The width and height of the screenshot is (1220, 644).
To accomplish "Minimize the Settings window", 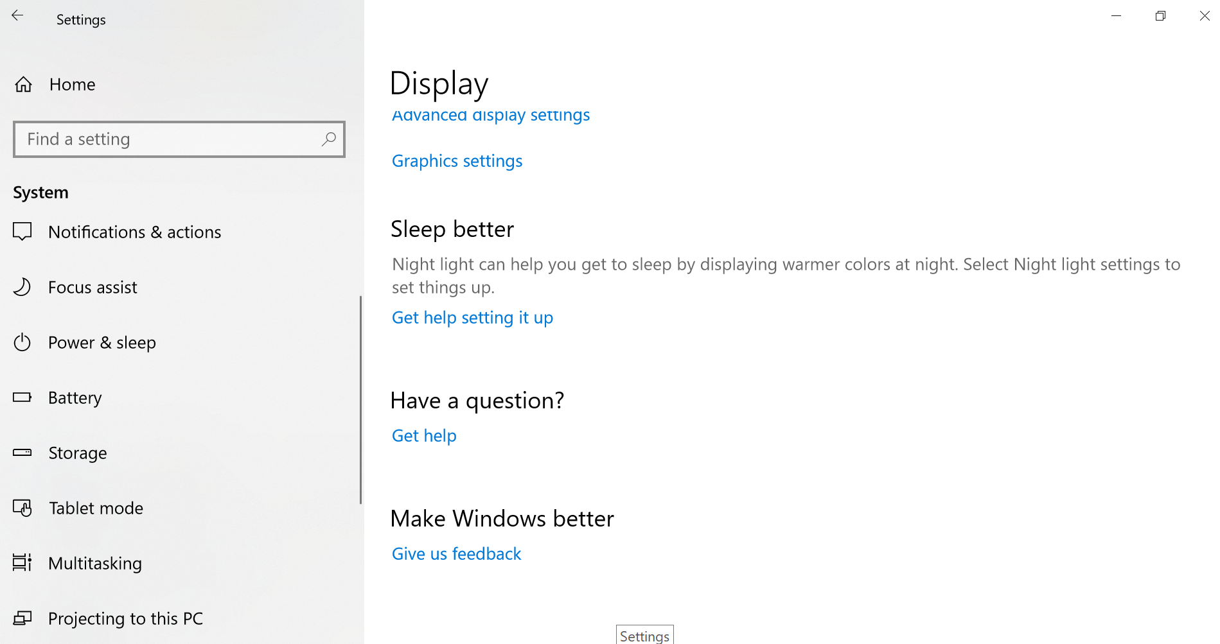I will [1117, 16].
